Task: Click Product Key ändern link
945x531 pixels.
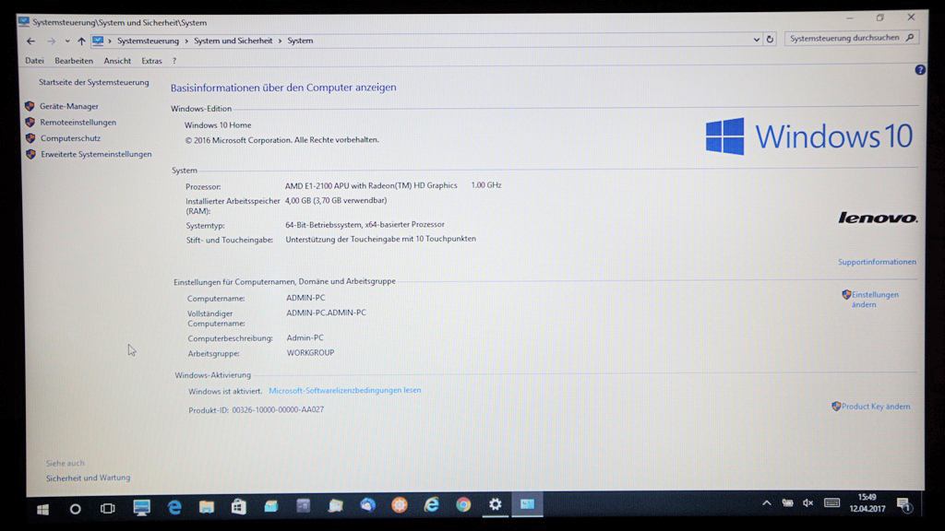Action: pyautogui.click(x=876, y=407)
